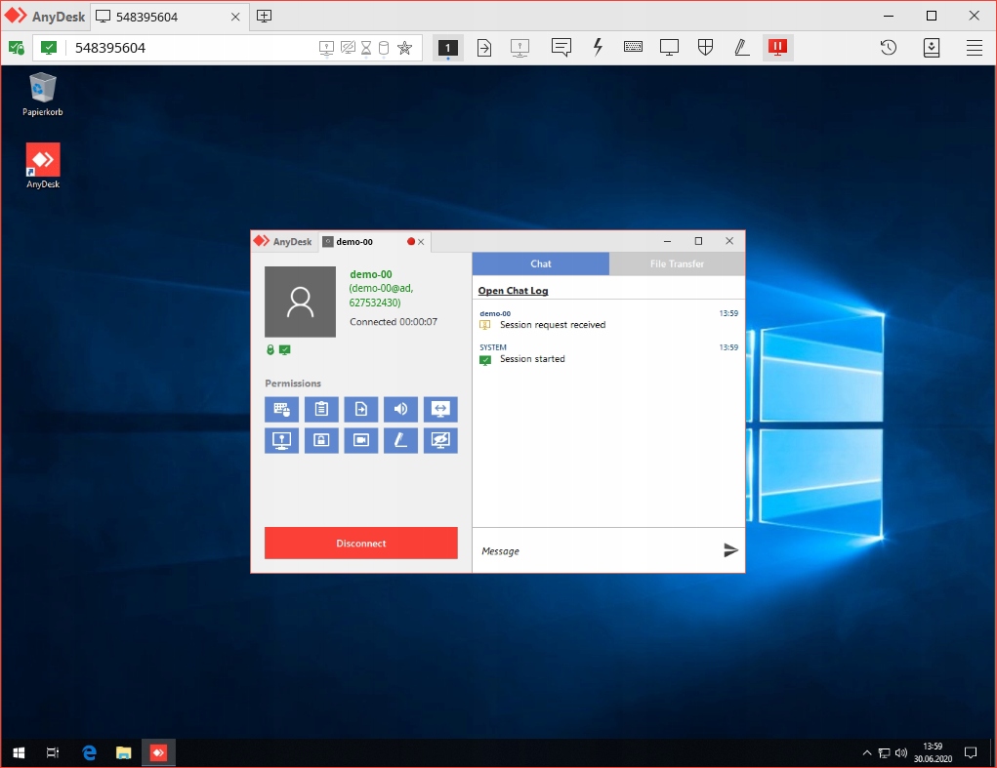
Task: Open the hamburger main menu
Action: click(974, 47)
